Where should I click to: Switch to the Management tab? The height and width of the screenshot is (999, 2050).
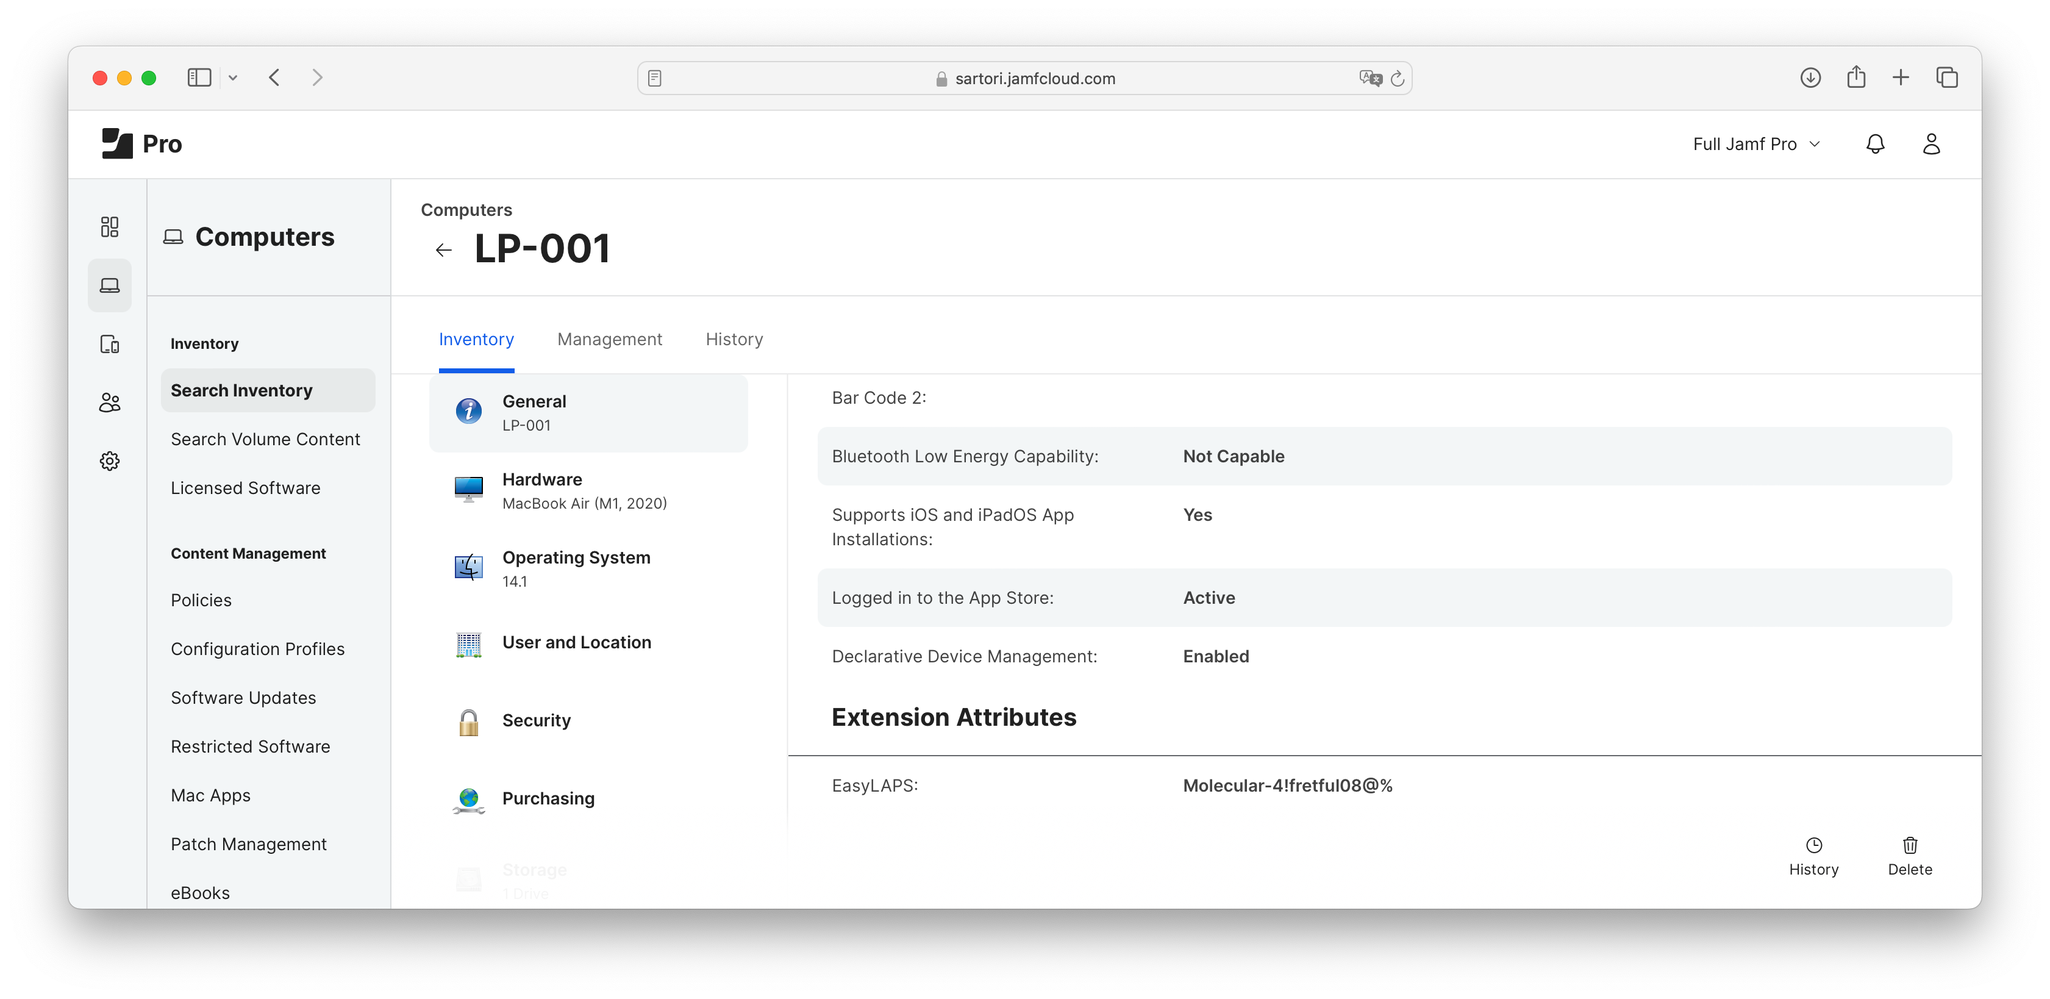(609, 339)
